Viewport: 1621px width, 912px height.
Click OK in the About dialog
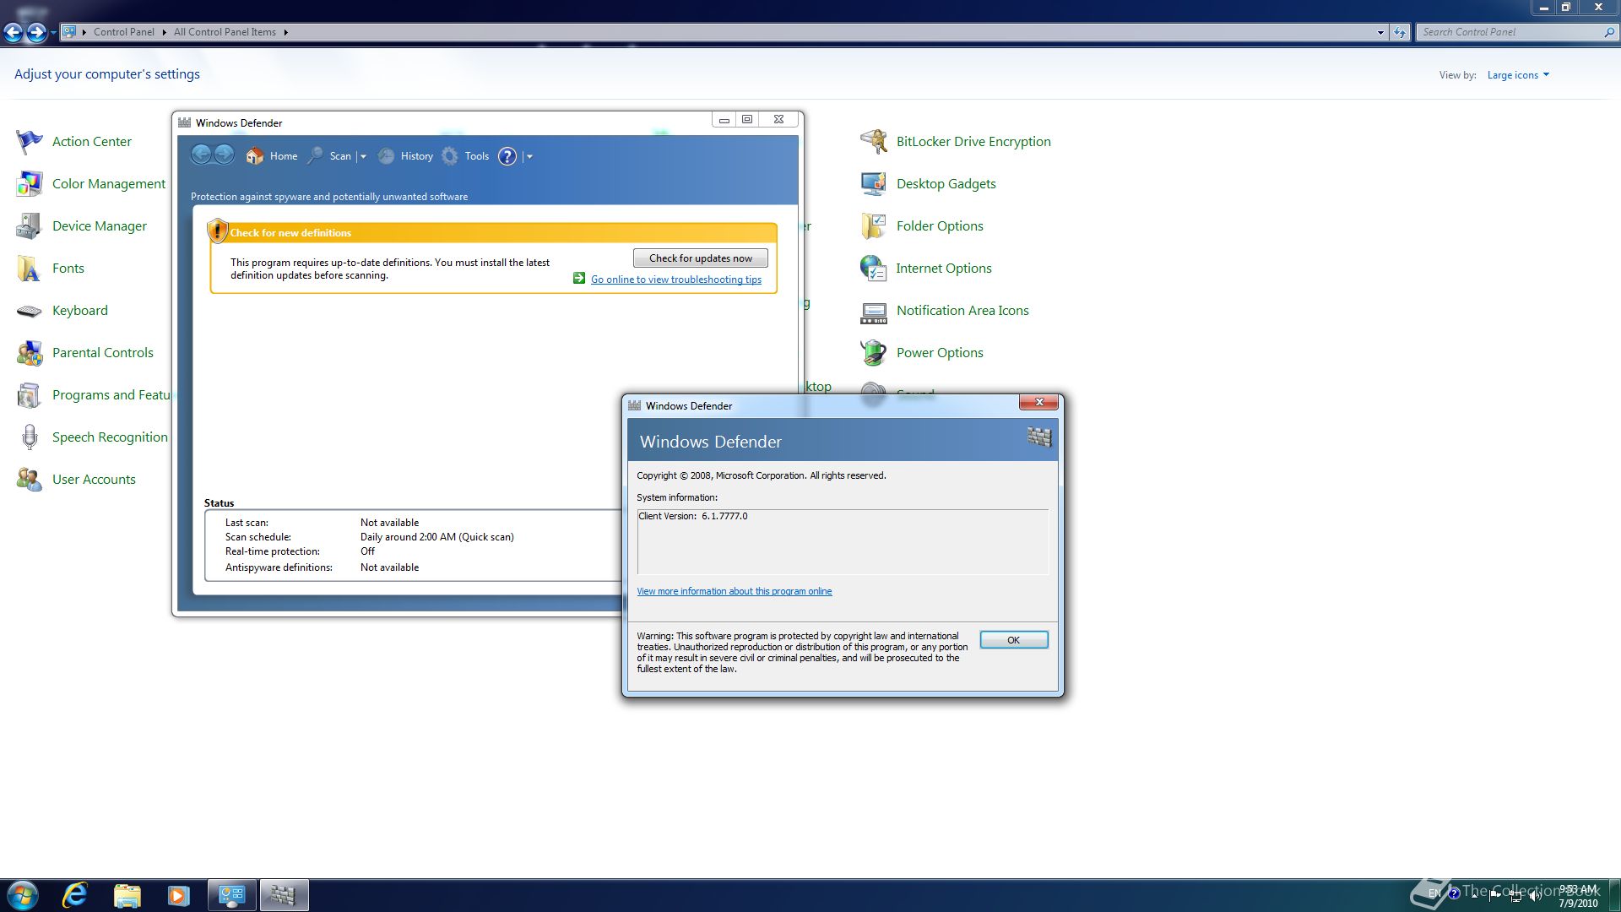[x=1014, y=640]
